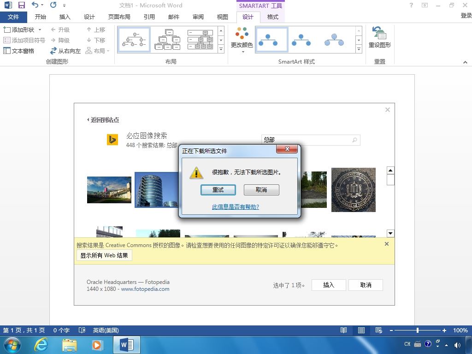472x354 pixels.
Task: Switch to the 插入 ribbon tab
Action: 65,17
